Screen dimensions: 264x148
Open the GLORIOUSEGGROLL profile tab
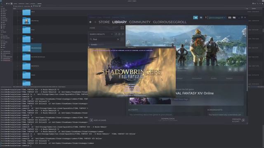click(170, 22)
